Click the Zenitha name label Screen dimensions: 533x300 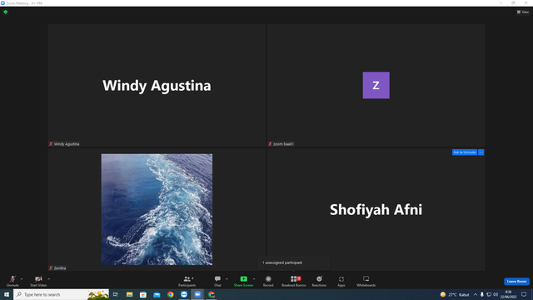57,268
